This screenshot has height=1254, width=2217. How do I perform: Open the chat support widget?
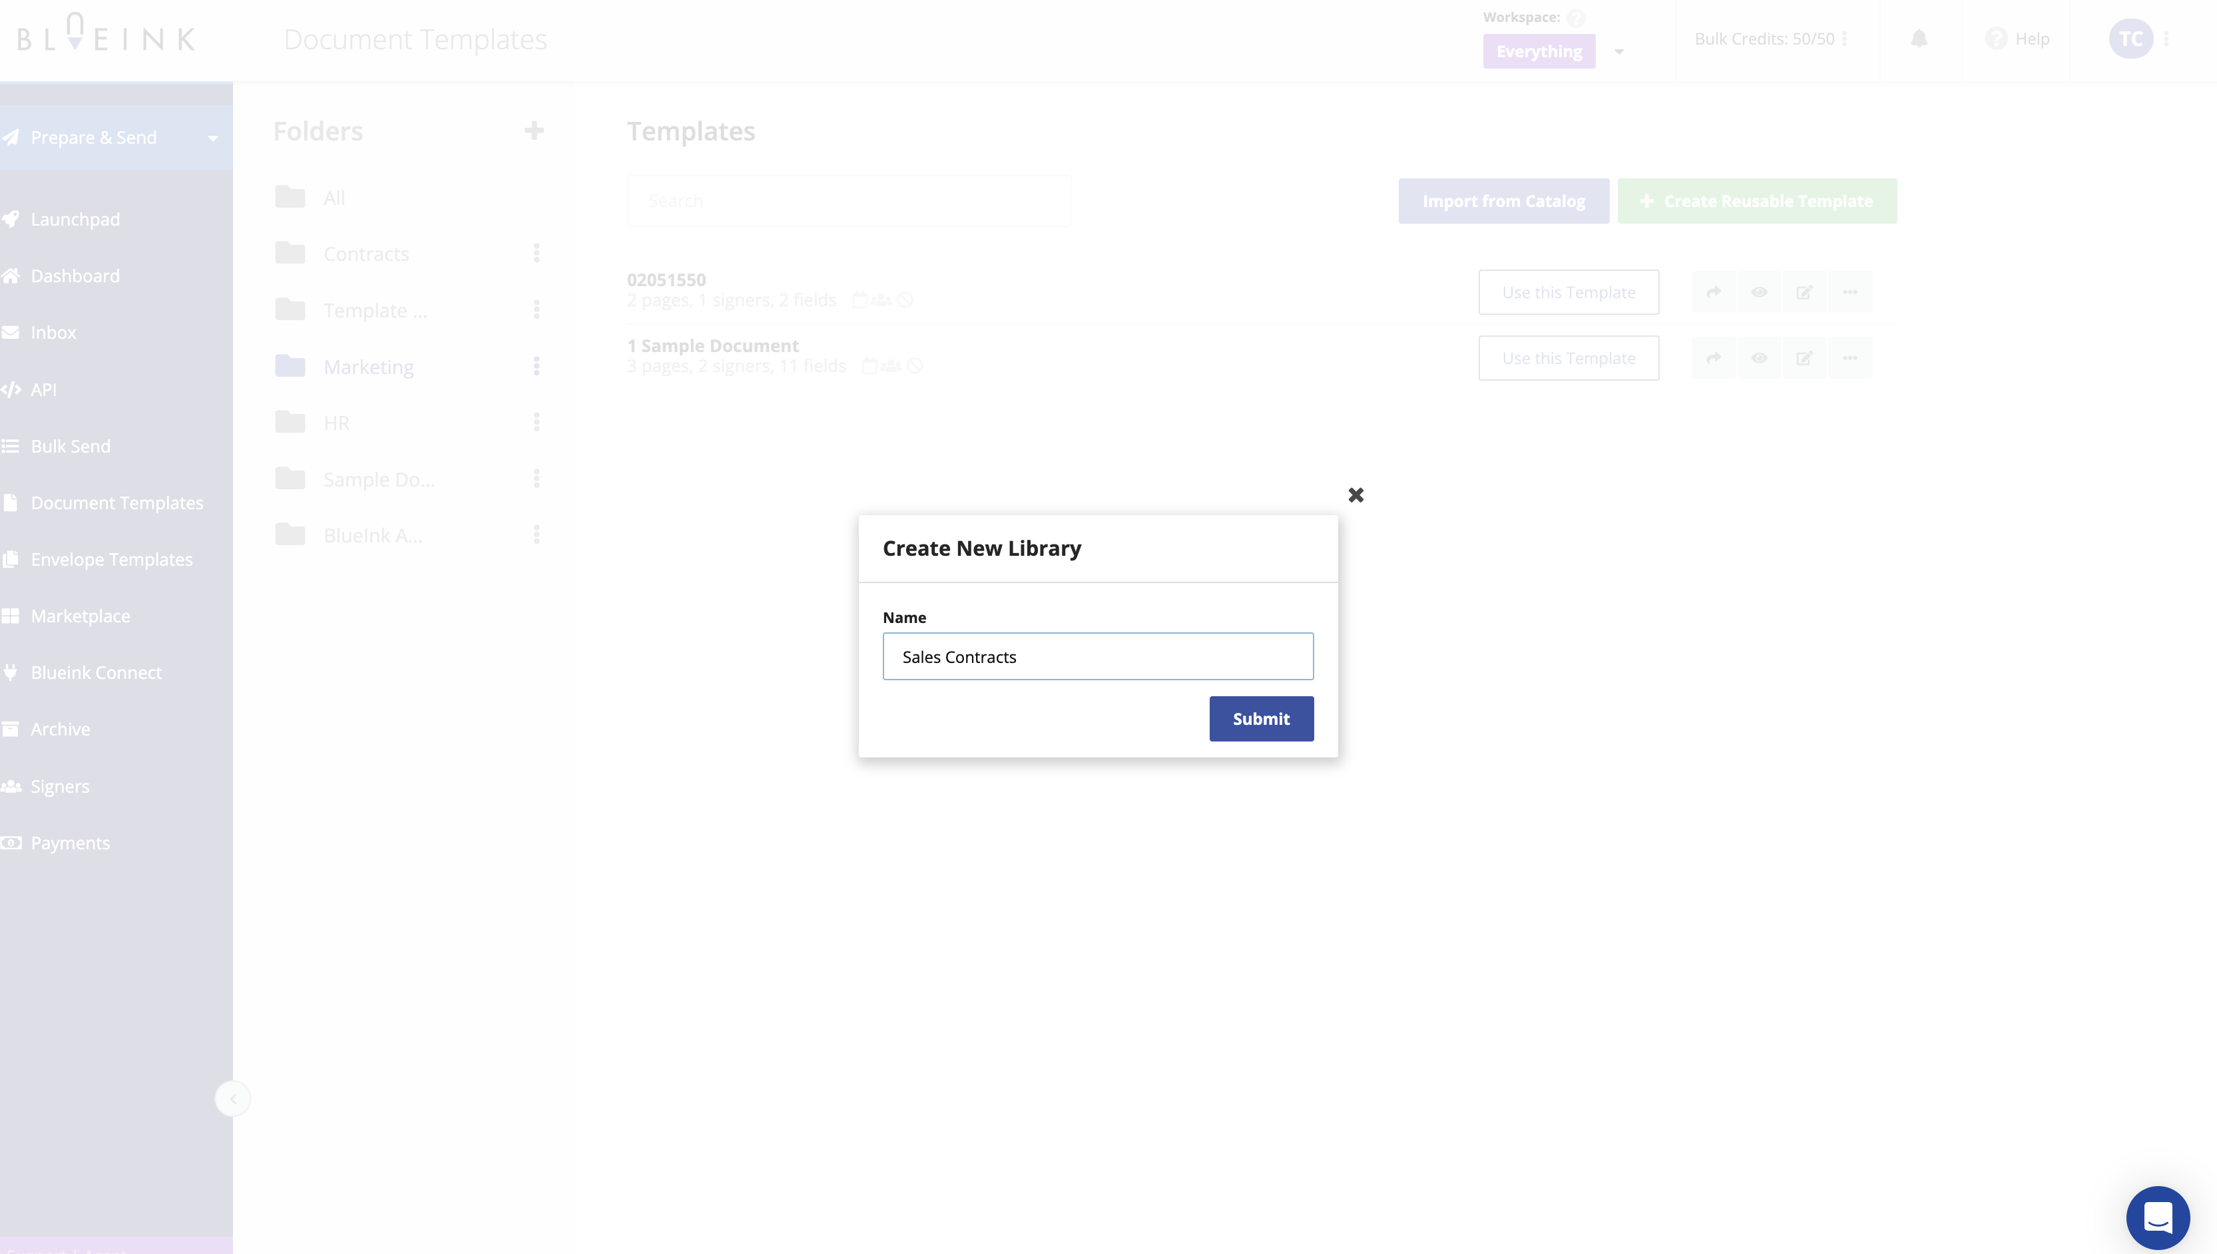click(x=2158, y=1218)
